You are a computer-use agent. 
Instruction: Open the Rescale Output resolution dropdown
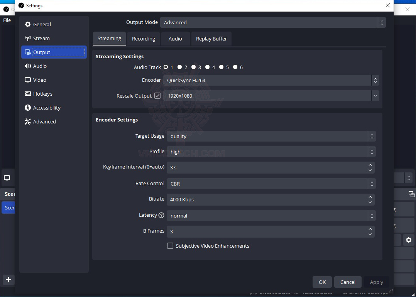[271, 96]
